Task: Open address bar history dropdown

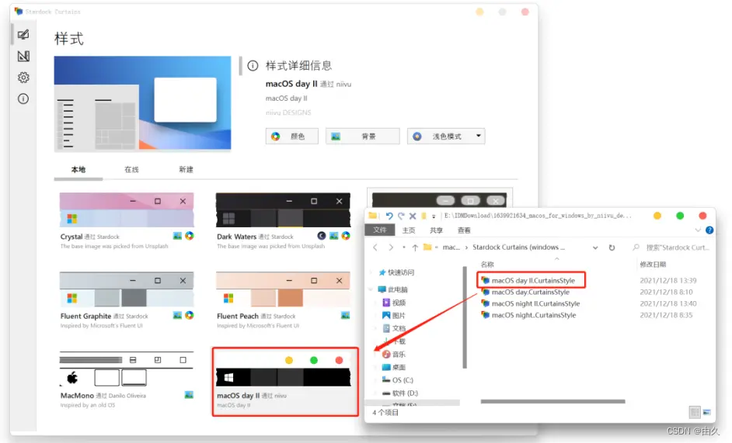Action: [x=595, y=247]
